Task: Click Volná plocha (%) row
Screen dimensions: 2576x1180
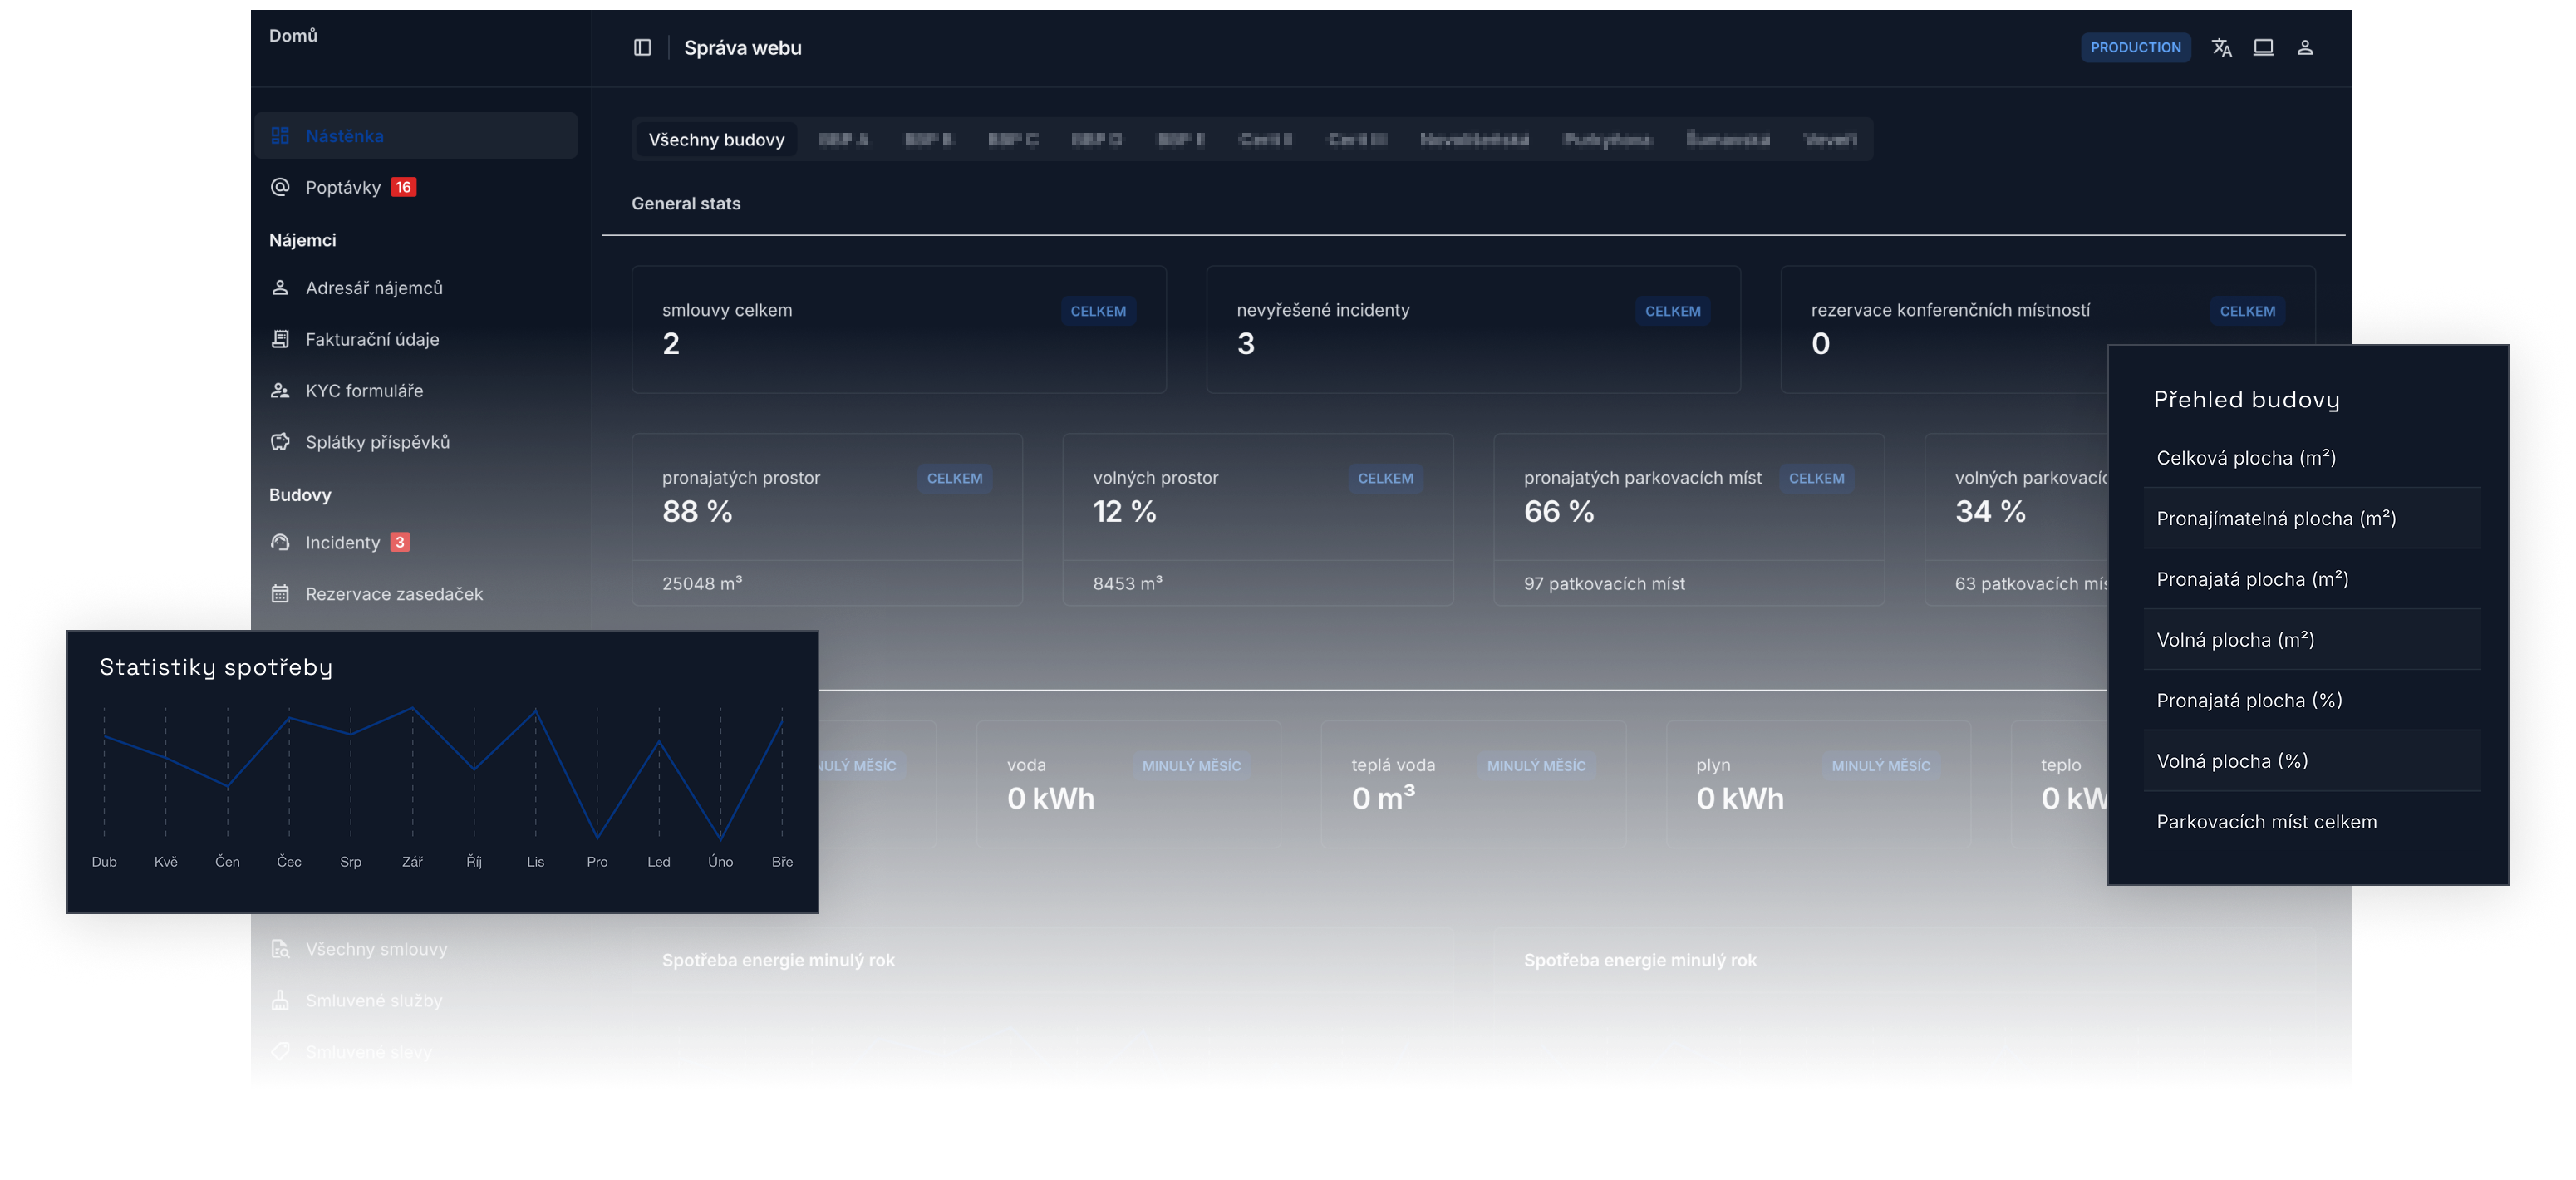Action: [x=2312, y=761]
